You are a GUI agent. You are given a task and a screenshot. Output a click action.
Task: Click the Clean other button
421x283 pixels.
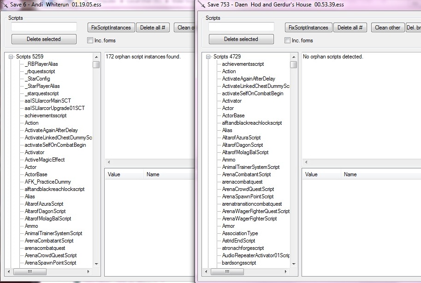[388, 28]
